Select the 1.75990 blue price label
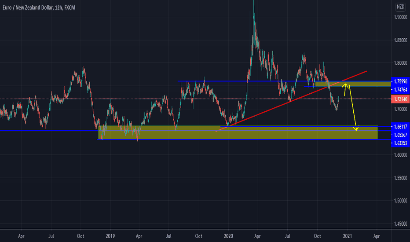410x242 pixels. click(x=400, y=81)
